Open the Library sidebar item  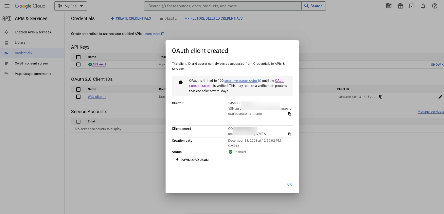[x=20, y=42]
